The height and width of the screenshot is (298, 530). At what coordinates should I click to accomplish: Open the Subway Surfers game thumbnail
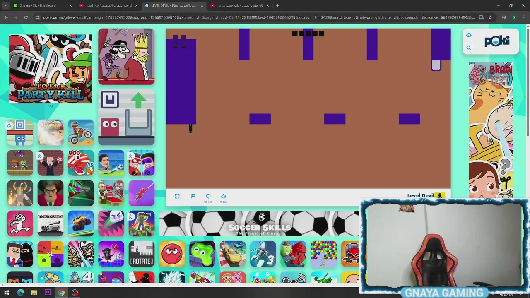click(x=51, y=132)
